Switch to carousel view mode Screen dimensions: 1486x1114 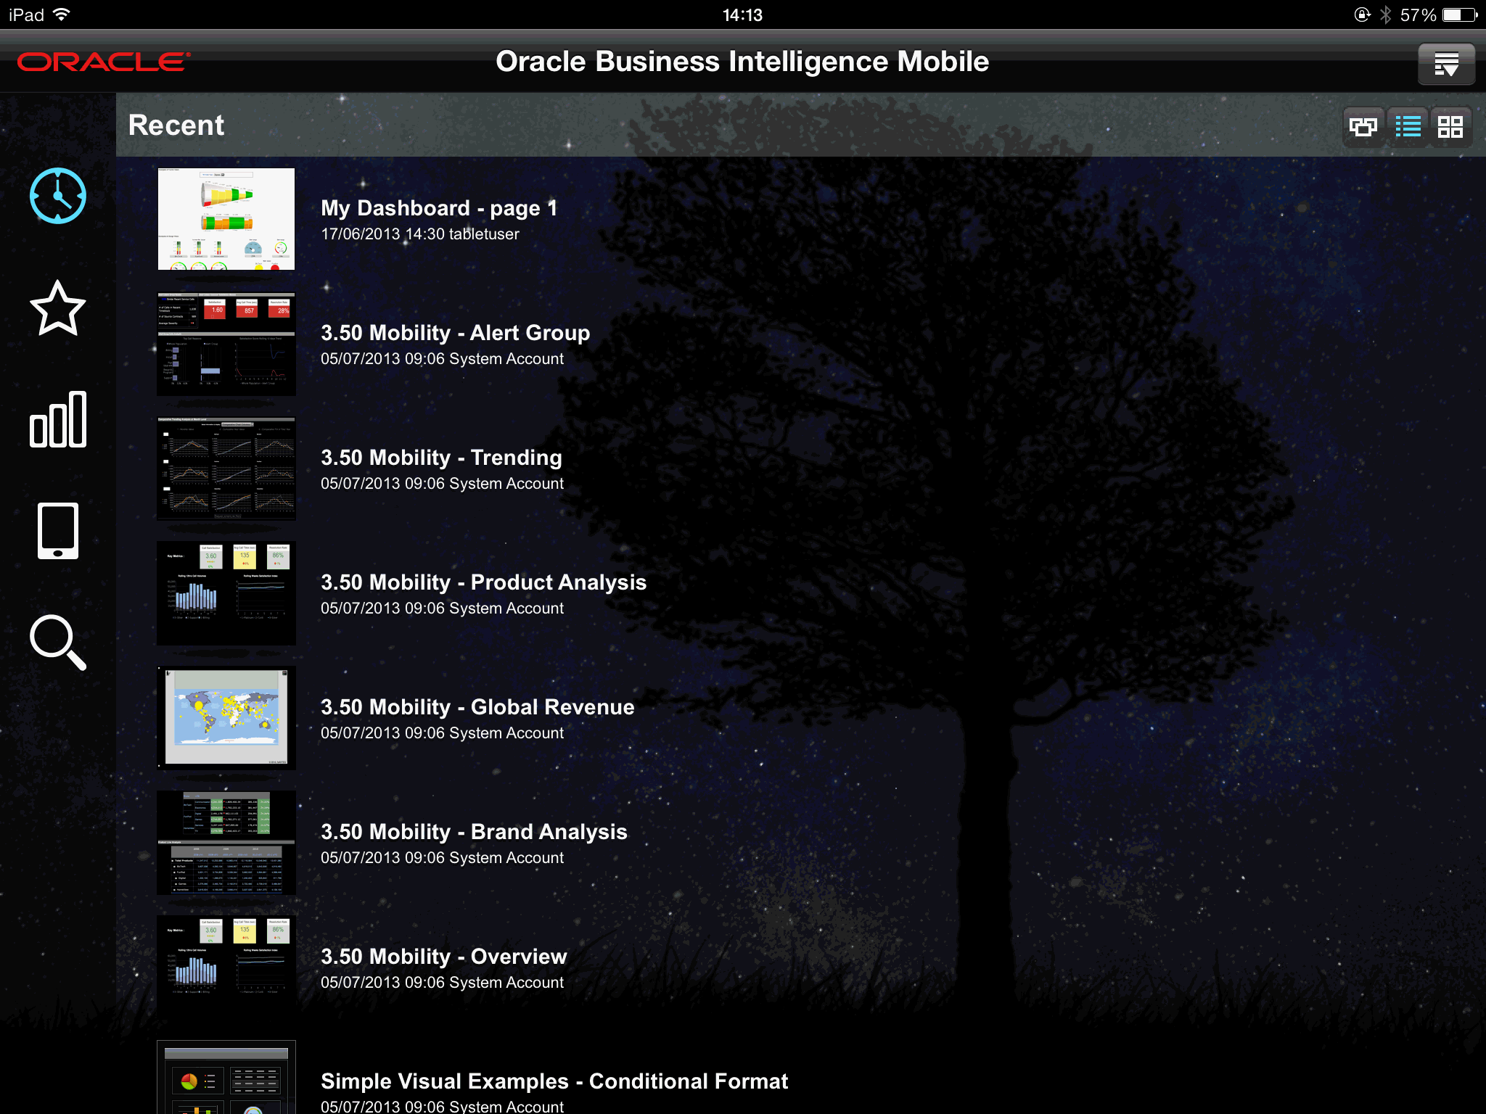click(1363, 127)
